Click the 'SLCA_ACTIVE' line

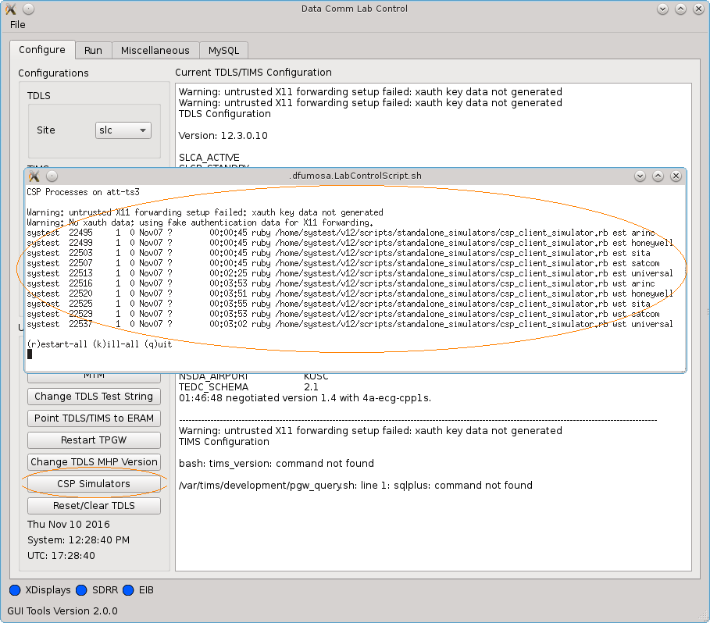[x=209, y=158]
